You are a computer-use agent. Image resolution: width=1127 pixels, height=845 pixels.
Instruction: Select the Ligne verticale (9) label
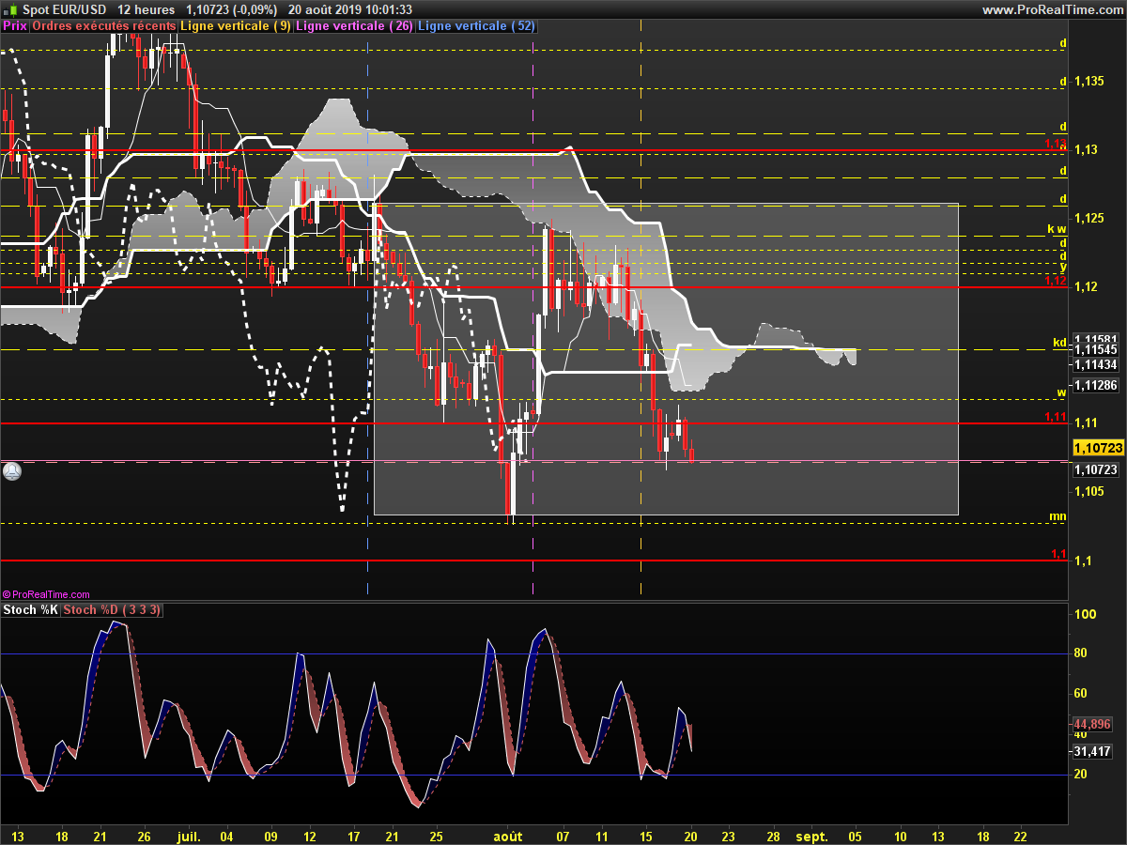235,26
